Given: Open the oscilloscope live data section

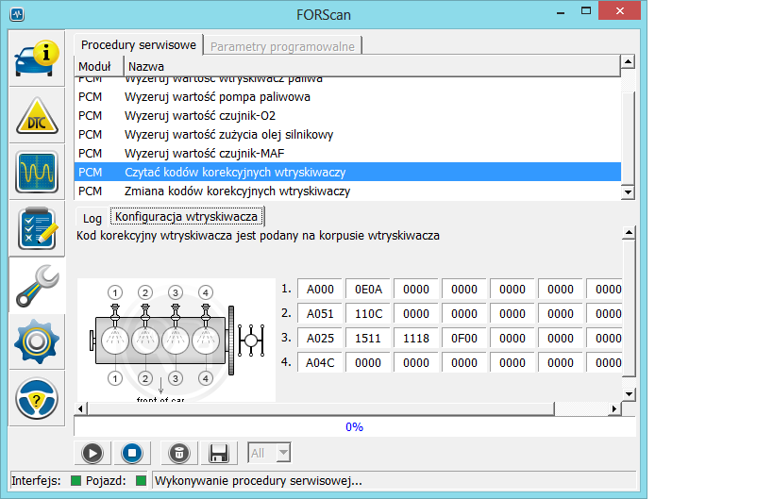Looking at the screenshot, I should click(38, 171).
